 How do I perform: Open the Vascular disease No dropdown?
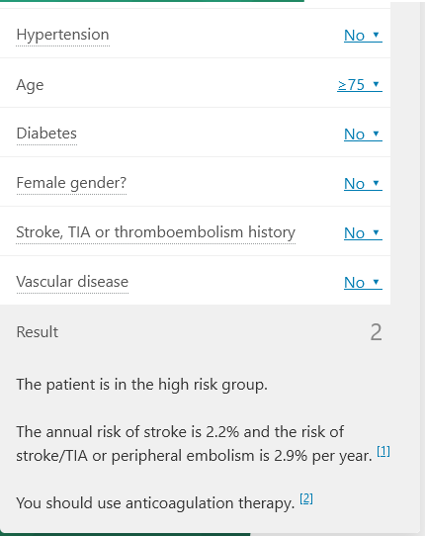pos(363,283)
